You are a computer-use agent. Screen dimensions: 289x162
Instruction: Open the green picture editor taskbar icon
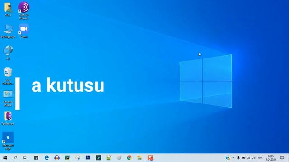[108, 158]
